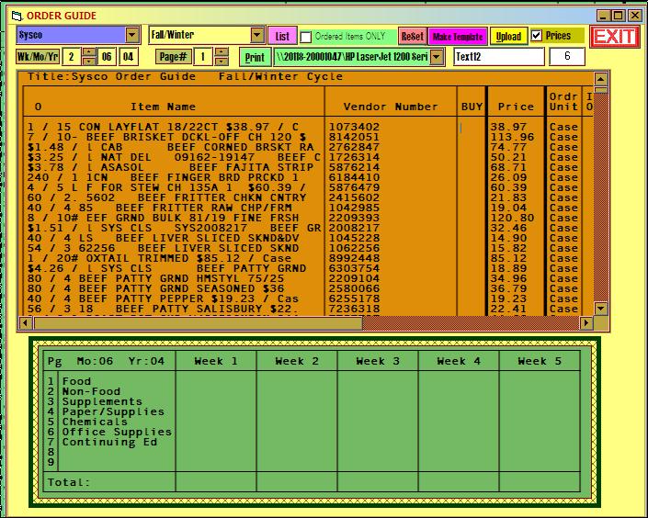This screenshot has width=648, height=518.
Task: Click the horizontal scrollbar right arrow
Action: (586, 322)
